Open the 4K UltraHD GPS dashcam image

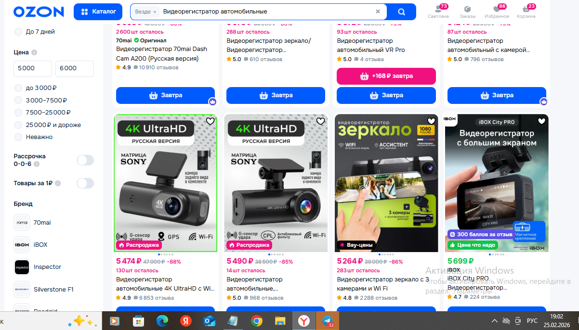(x=165, y=183)
